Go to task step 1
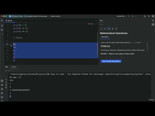 point(101,29)
